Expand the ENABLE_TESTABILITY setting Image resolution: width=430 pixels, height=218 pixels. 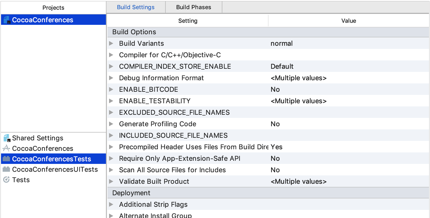(x=111, y=101)
